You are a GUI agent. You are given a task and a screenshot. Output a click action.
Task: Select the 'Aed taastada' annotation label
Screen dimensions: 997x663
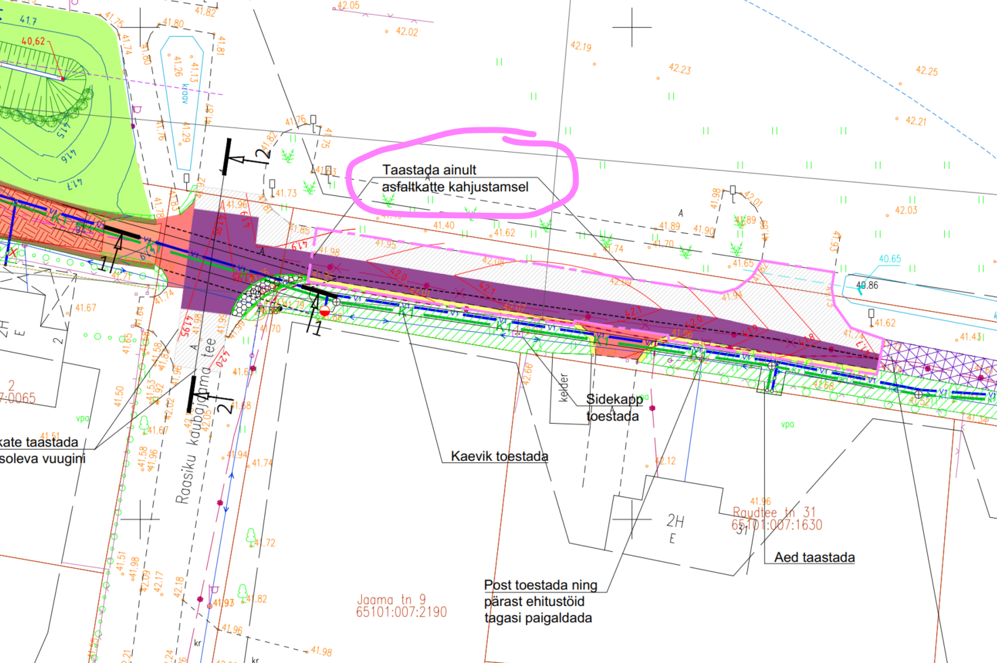point(814,557)
